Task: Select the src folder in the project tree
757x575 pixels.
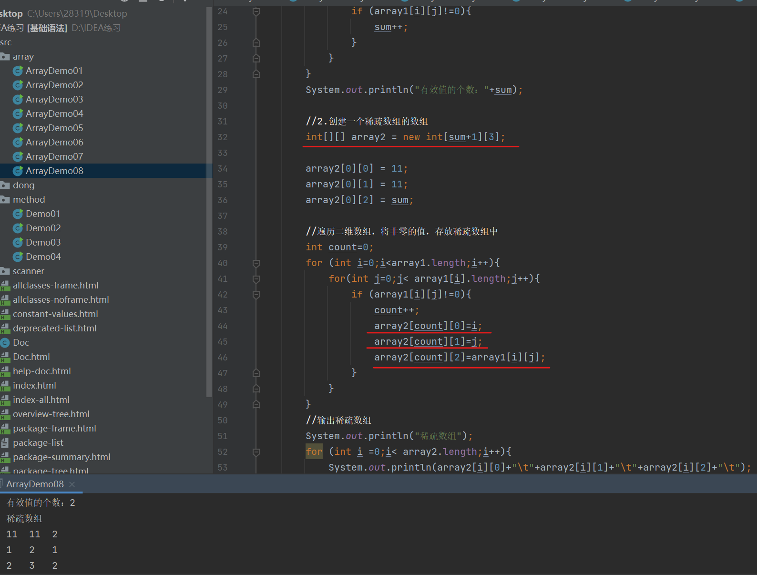Action: pos(6,42)
